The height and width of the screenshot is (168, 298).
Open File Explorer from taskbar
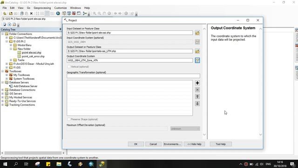tap(59, 164)
